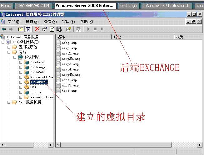Restore the inner MDI child window
204x155 pixels.
193,22
